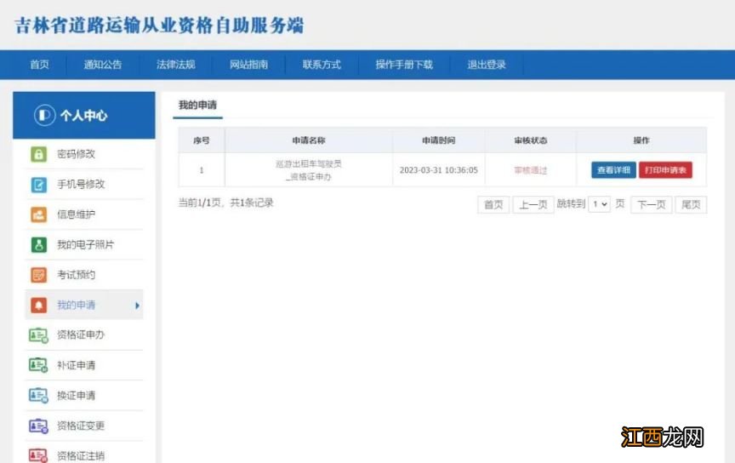
Task: Open the 跳转到 page number dropdown
Action: [x=599, y=204]
